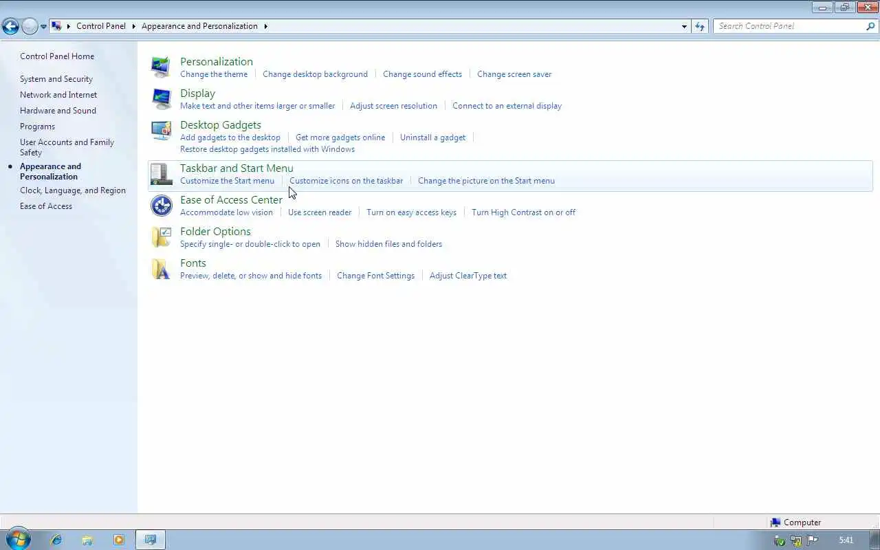The width and height of the screenshot is (880, 550).
Task: Open the Folder Options icon
Action: [161, 237]
